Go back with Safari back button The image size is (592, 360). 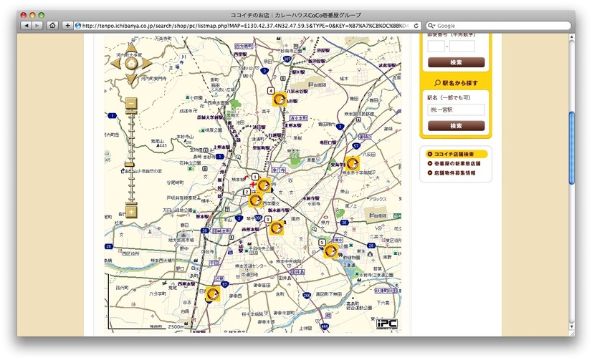(x=27, y=26)
